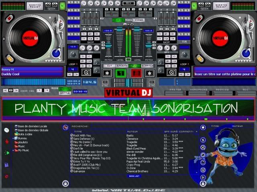257x192 pixels.
Task: Click the red button on left turntable
Action: (x=9, y=18)
